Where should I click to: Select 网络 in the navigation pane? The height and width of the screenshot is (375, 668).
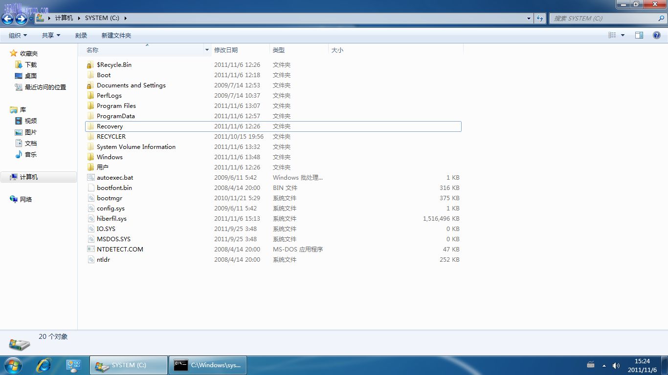(26, 199)
